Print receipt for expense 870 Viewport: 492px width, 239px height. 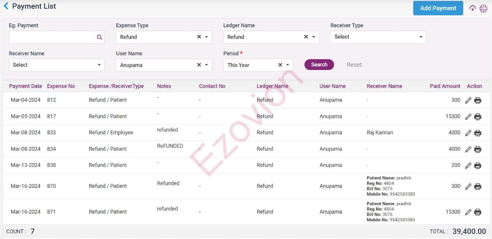pos(478,187)
